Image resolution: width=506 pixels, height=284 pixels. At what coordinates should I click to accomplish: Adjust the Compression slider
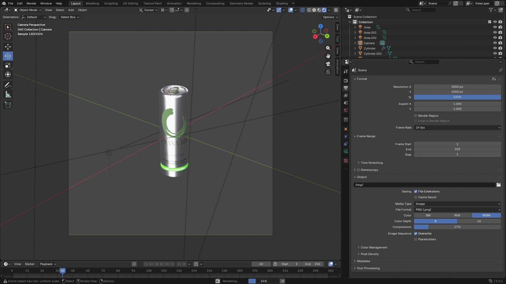click(x=457, y=227)
